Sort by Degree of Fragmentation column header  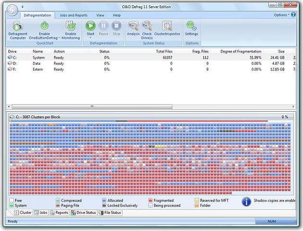click(x=240, y=51)
